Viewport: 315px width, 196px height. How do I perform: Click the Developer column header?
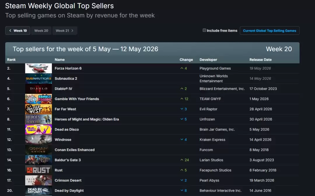coord(208,60)
